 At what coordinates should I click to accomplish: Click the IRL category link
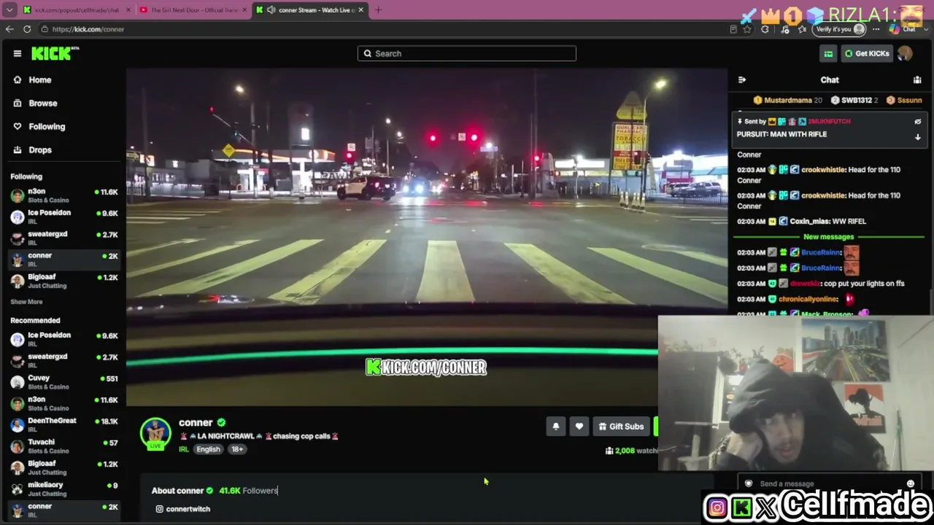tap(184, 449)
